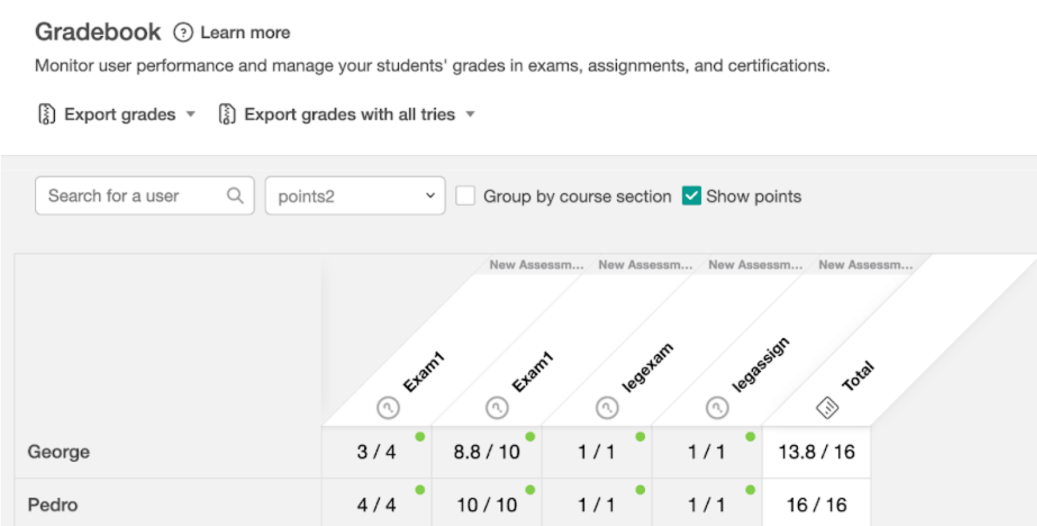Click the help question mark icon
Viewport: 1037px width, 526px height.
[183, 32]
